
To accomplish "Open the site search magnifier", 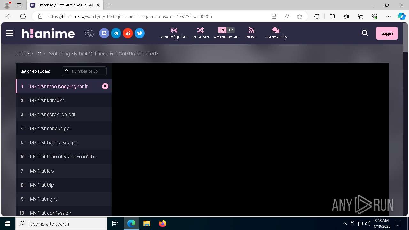I will pos(365,33).
